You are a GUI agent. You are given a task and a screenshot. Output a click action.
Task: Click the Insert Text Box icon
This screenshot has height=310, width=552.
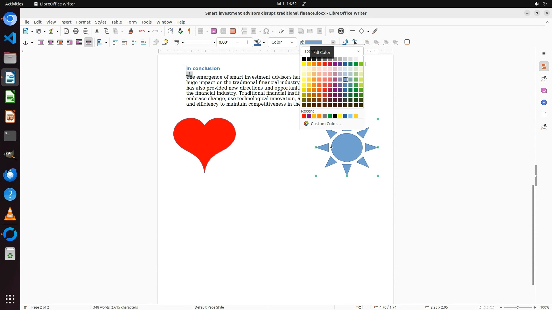coord(233,31)
